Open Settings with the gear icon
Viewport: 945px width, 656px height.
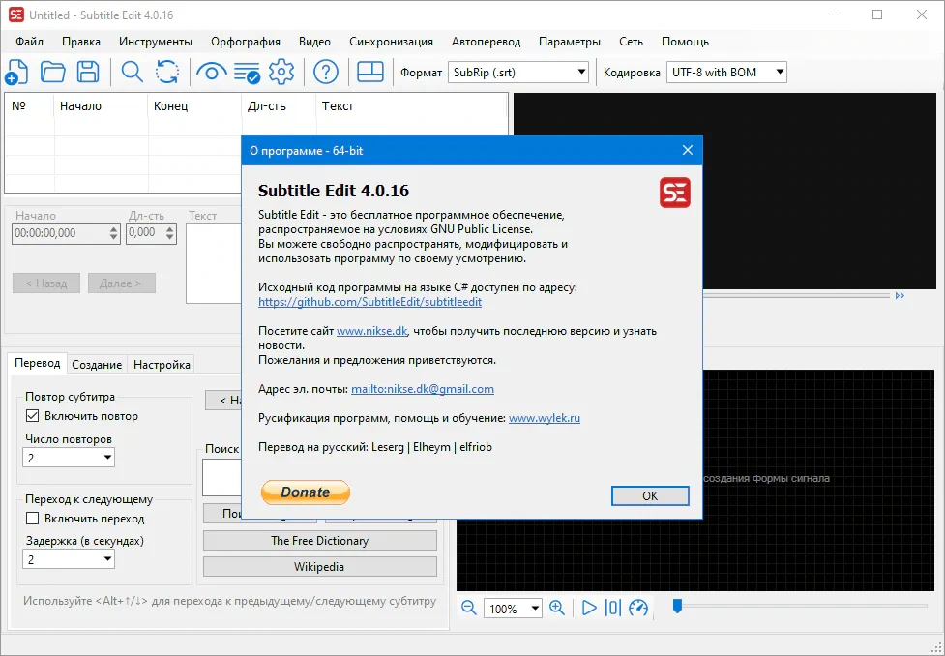coord(281,73)
